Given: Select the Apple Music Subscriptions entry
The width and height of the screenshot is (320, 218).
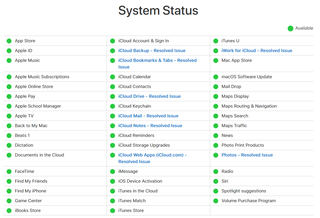Looking at the screenshot, I should 42,77.
